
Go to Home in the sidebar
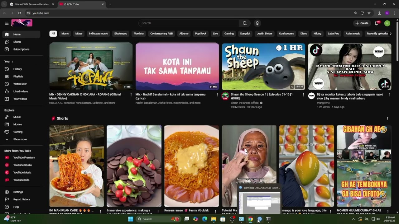(x=21, y=34)
